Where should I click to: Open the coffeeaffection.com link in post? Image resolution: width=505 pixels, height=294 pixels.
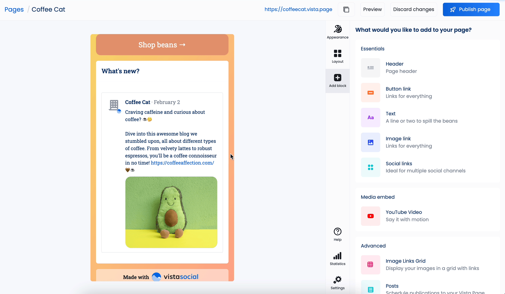click(182, 163)
